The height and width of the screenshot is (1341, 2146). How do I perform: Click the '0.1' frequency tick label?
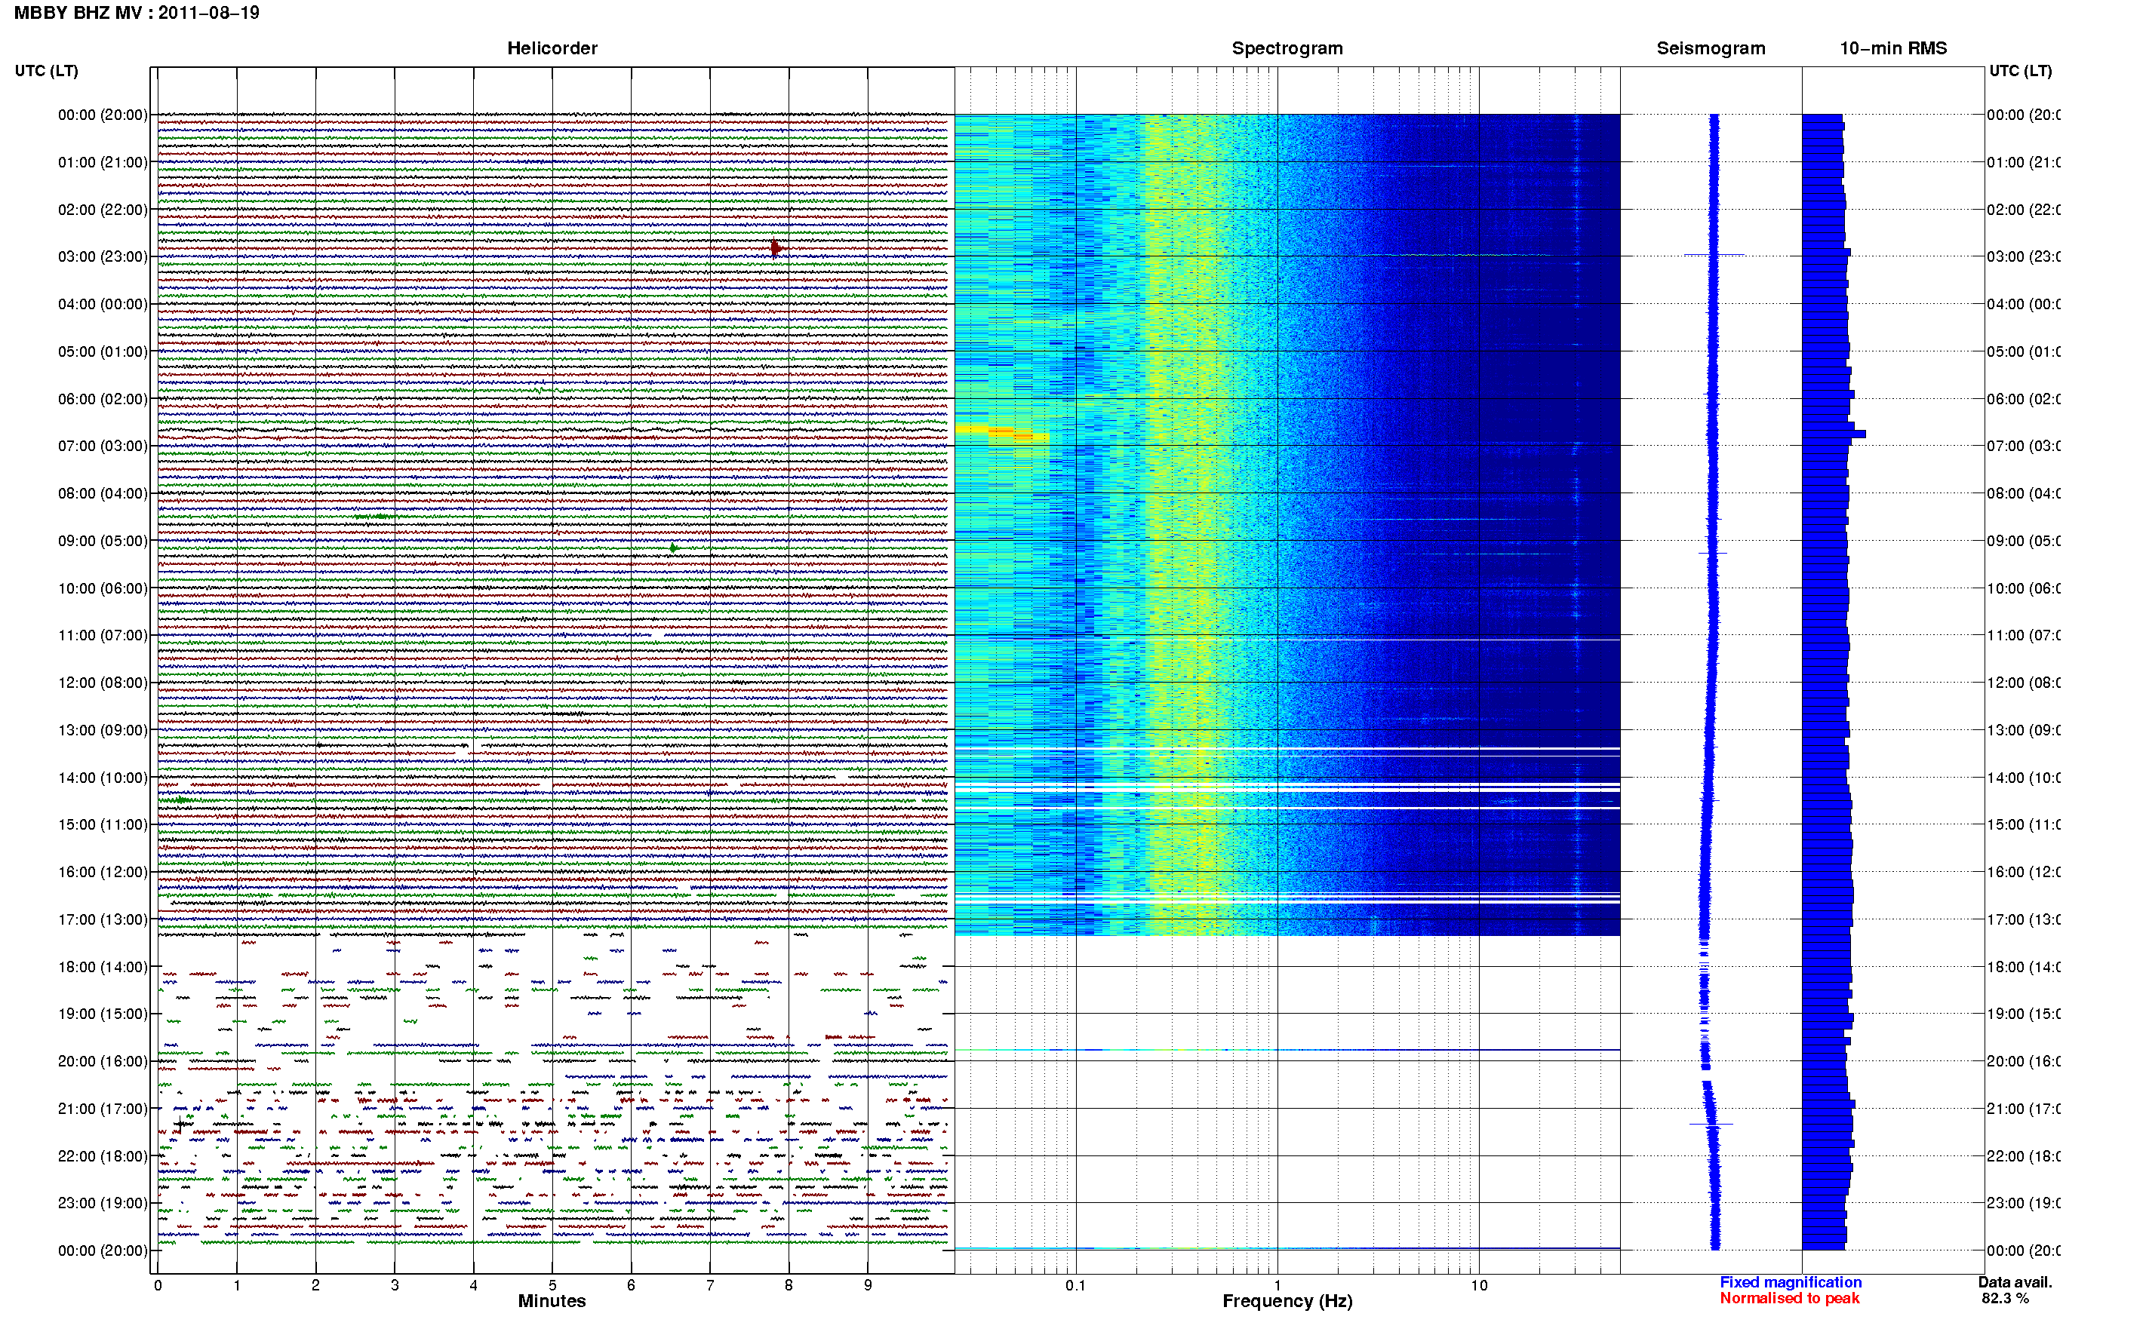(1075, 1285)
